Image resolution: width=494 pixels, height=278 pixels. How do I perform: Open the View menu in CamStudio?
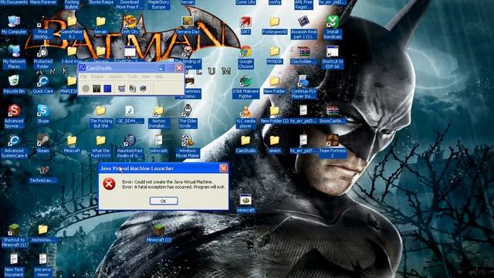[x=146, y=76]
